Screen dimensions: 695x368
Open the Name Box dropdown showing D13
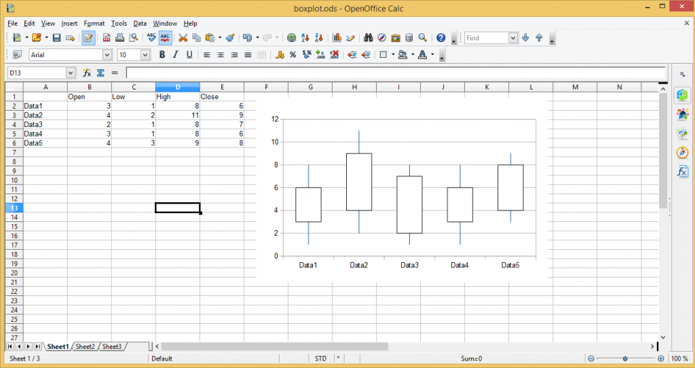point(71,73)
